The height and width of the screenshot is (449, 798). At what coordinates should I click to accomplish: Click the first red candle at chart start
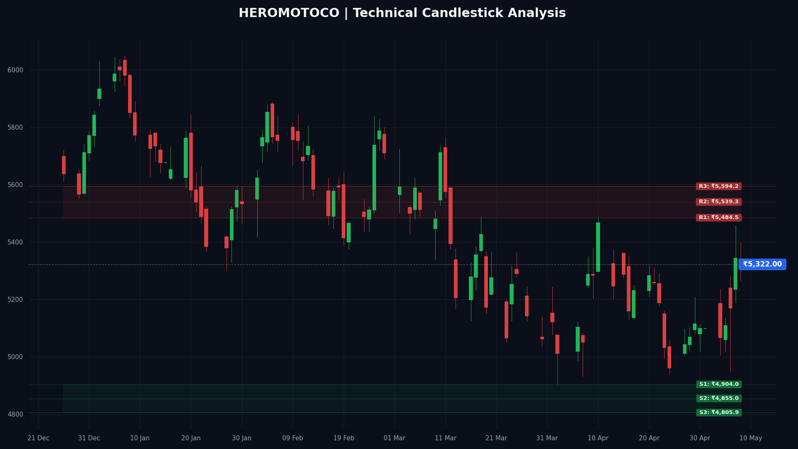[64, 165]
